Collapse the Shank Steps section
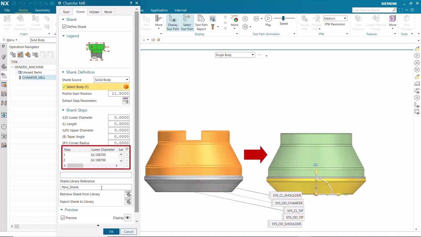 click(63, 110)
